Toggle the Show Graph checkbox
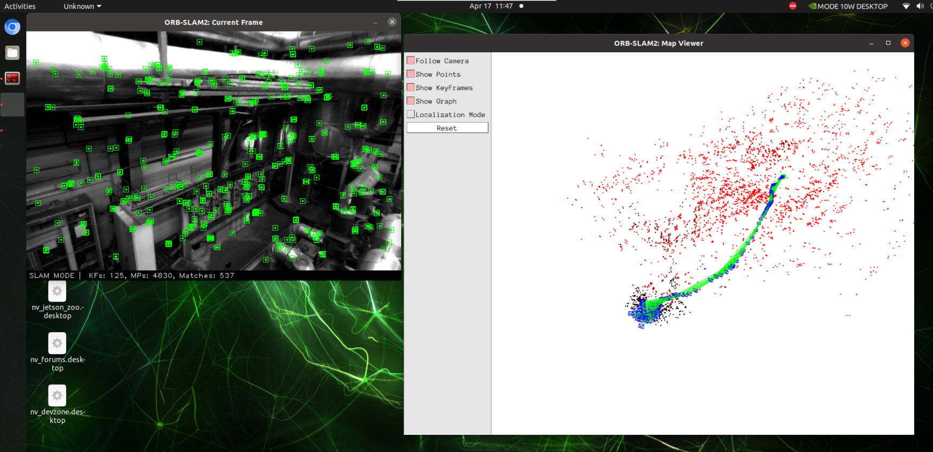933x452 pixels. coord(411,101)
